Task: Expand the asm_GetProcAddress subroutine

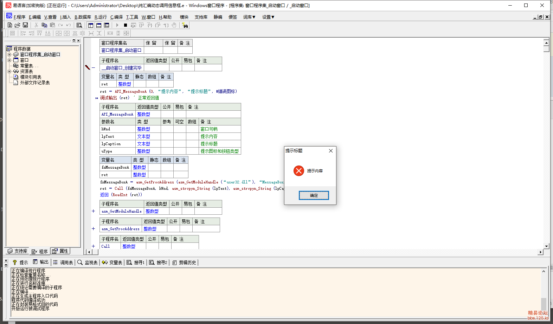Action: 93,229
